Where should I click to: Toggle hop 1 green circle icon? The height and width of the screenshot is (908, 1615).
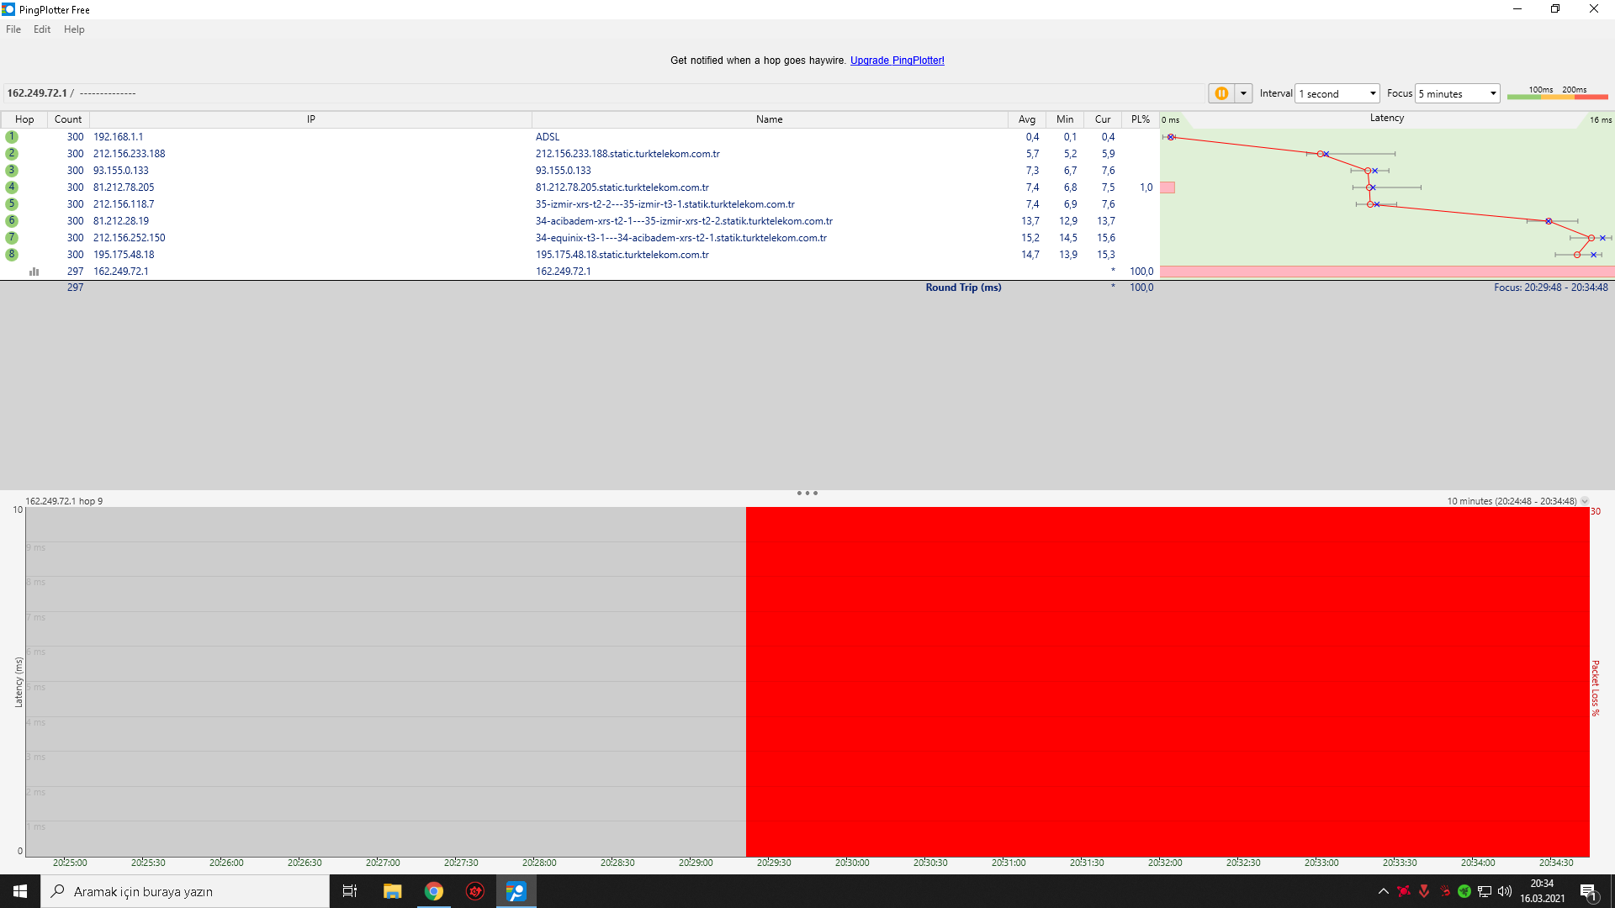click(12, 137)
